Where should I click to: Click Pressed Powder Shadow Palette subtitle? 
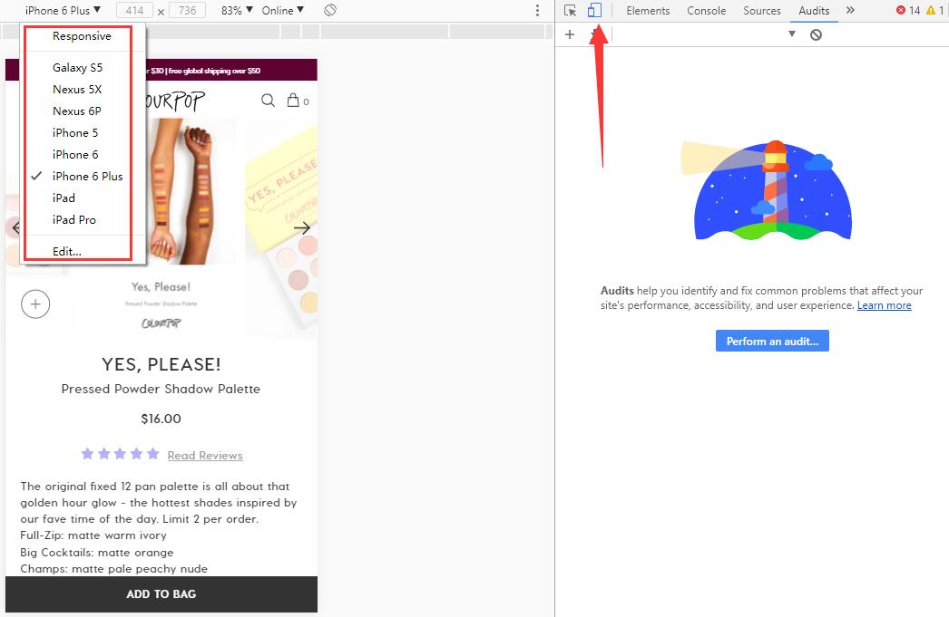(x=161, y=390)
